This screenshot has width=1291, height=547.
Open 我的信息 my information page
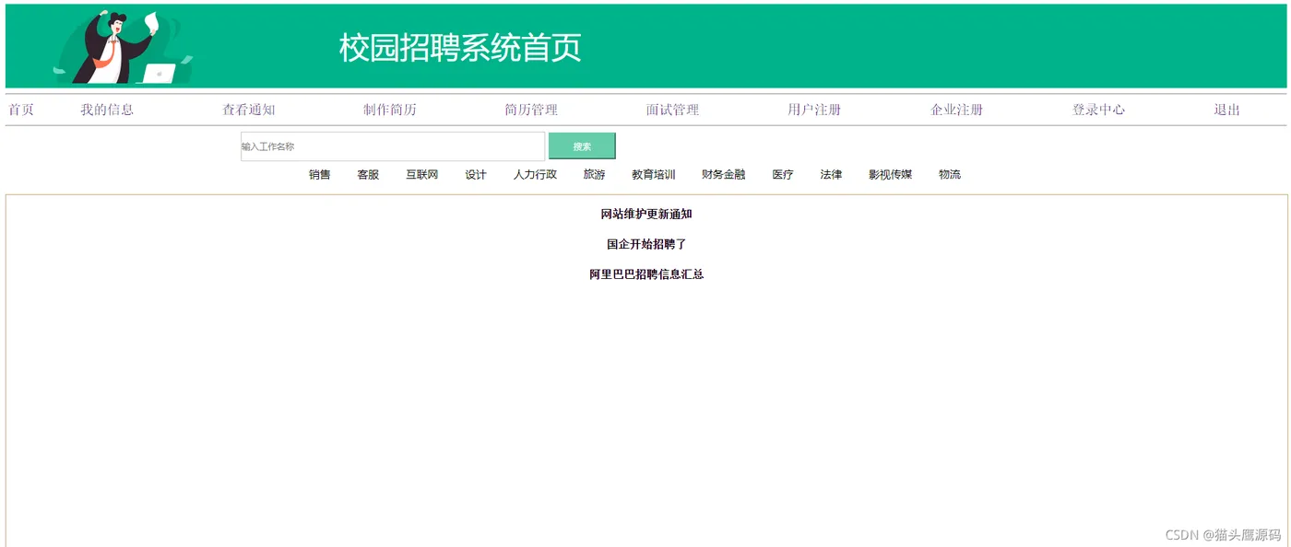[107, 109]
